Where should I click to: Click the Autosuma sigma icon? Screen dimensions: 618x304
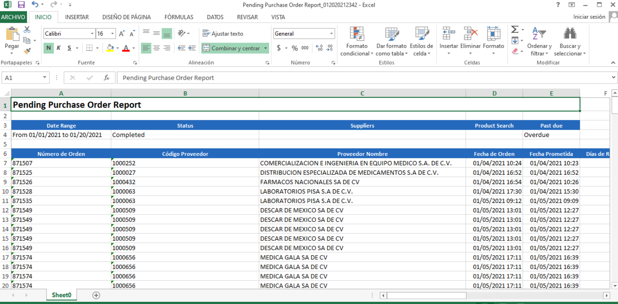[515, 30]
